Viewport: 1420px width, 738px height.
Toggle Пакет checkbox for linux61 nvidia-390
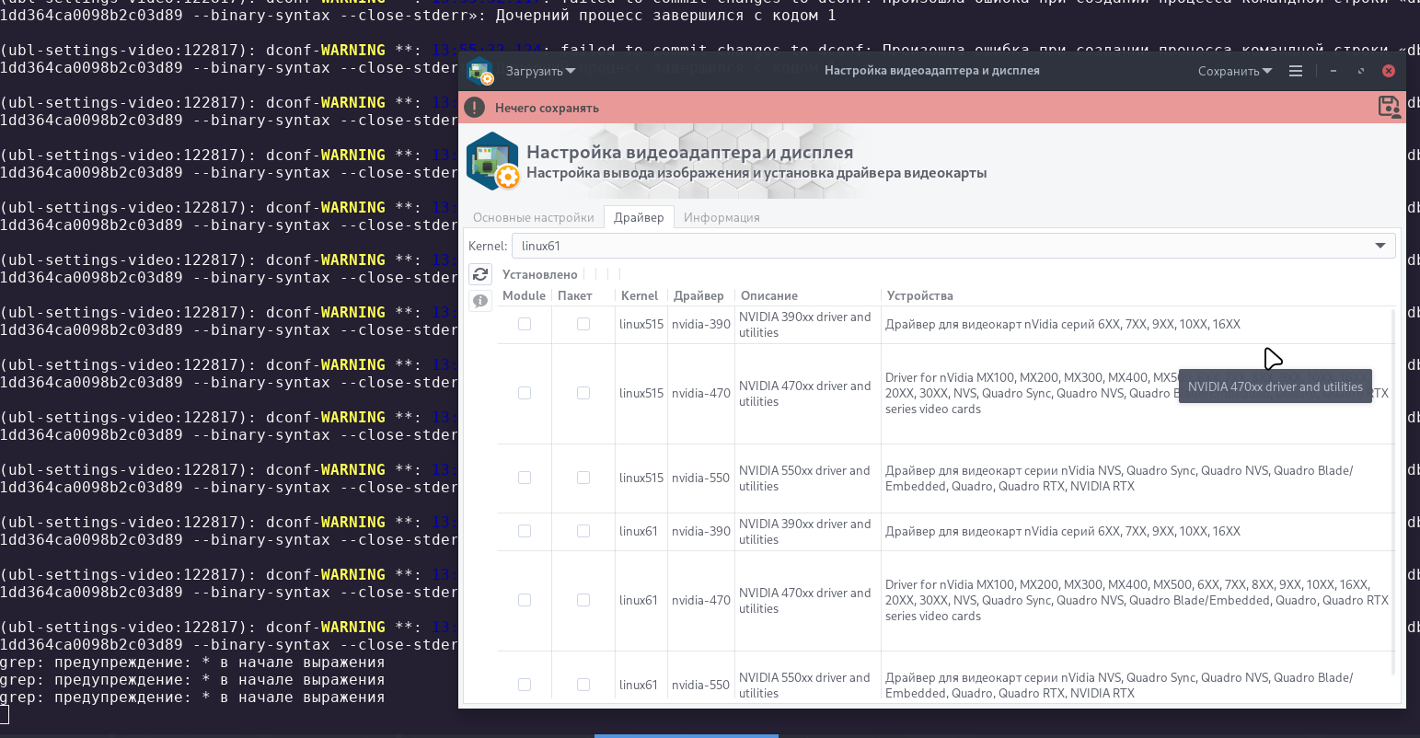(583, 531)
